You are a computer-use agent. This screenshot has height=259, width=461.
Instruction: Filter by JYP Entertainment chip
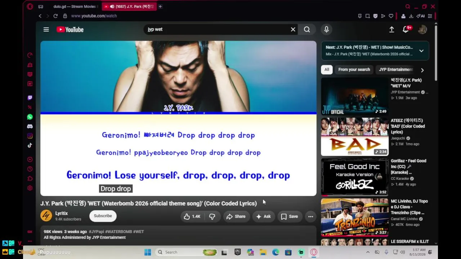[395, 69]
